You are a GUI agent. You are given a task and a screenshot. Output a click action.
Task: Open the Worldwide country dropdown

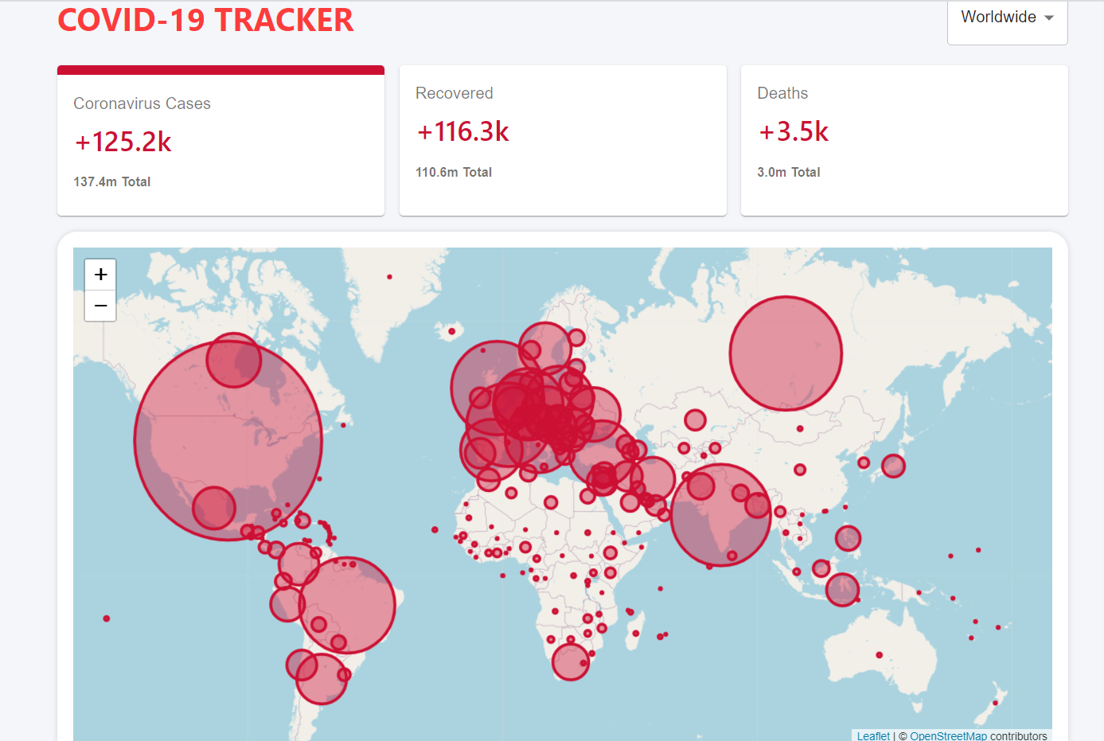click(1007, 18)
